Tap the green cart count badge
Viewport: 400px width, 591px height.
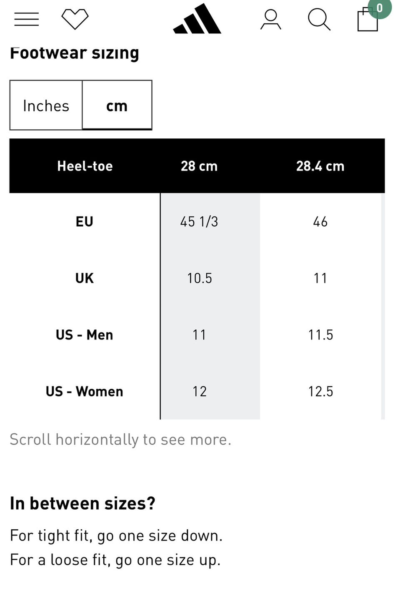tap(380, 8)
